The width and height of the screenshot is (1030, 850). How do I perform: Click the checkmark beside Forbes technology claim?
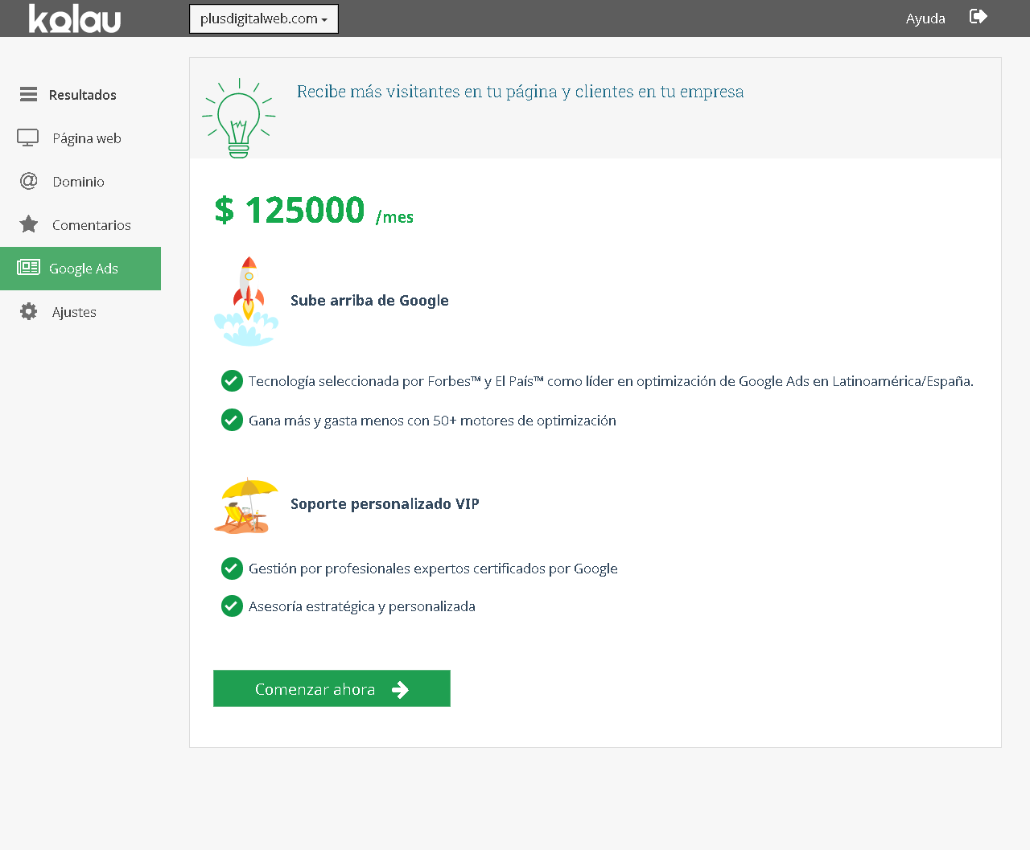(x=232, y=380)
